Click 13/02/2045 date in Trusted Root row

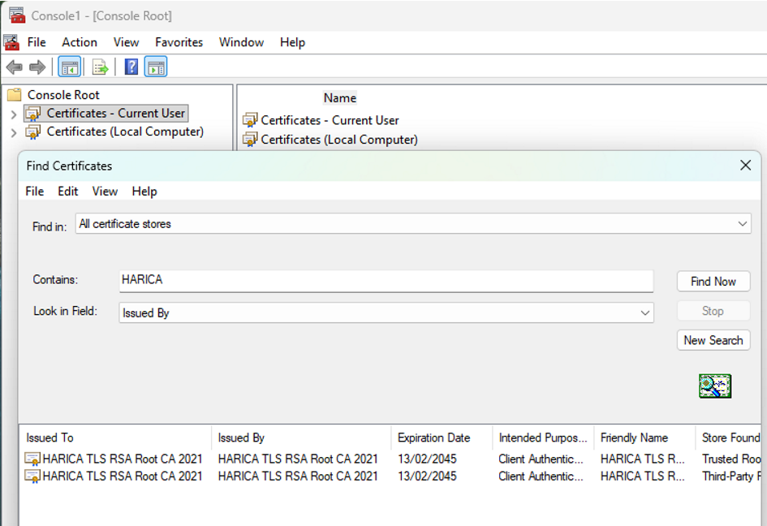[x=427, y=459]
